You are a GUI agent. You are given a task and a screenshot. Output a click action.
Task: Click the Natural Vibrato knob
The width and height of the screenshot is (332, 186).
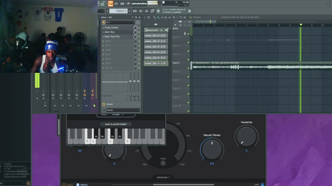[212, 149]
